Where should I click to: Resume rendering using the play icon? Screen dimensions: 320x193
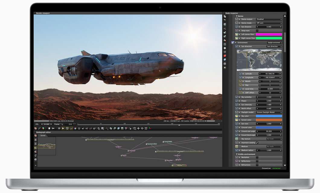tap(63, 128)
